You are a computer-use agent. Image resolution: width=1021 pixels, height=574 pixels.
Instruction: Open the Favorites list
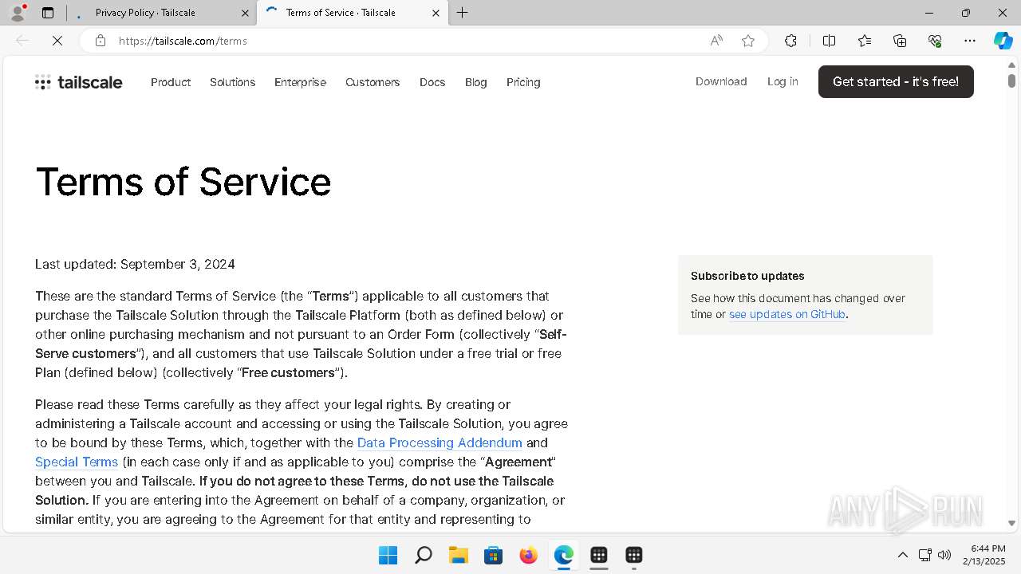tap(865, 41)
